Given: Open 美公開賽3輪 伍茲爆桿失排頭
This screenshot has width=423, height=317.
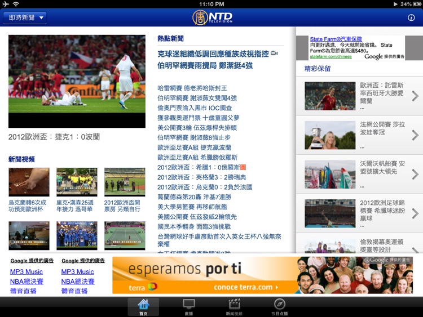Looking at the screenshot, I should click(x=197, y=128).
